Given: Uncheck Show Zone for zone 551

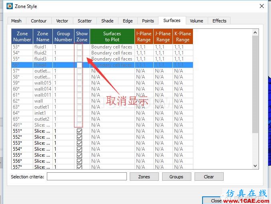Looking at the screenshot, I should 79,131.
